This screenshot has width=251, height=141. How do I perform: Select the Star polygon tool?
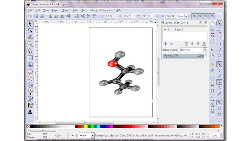point(30,78)
